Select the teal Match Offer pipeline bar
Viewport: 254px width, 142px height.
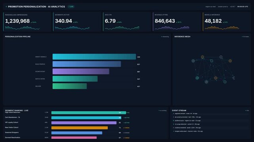[75, 79]
